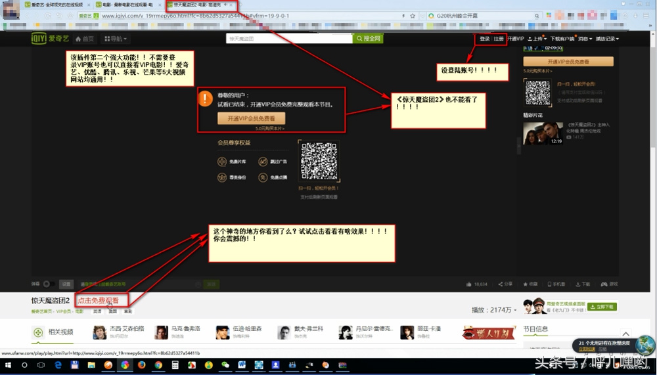This screenshot has height=375, width=657.
Task: Click the sidebar QR code image
Action: [x=537, y=93]
